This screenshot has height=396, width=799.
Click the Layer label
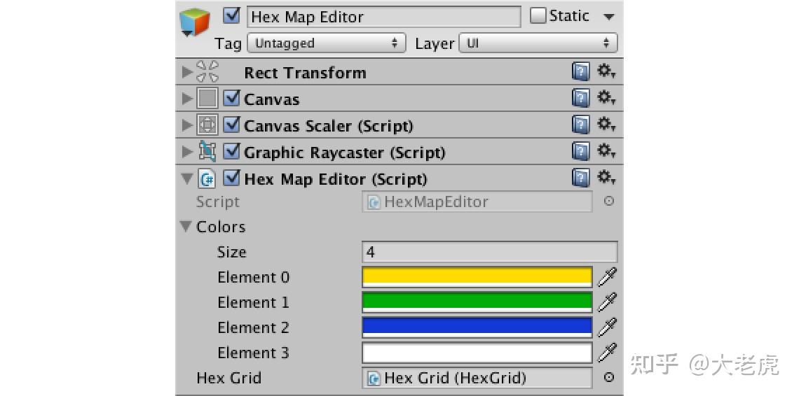pyautogui.click(x=434, y=44)
